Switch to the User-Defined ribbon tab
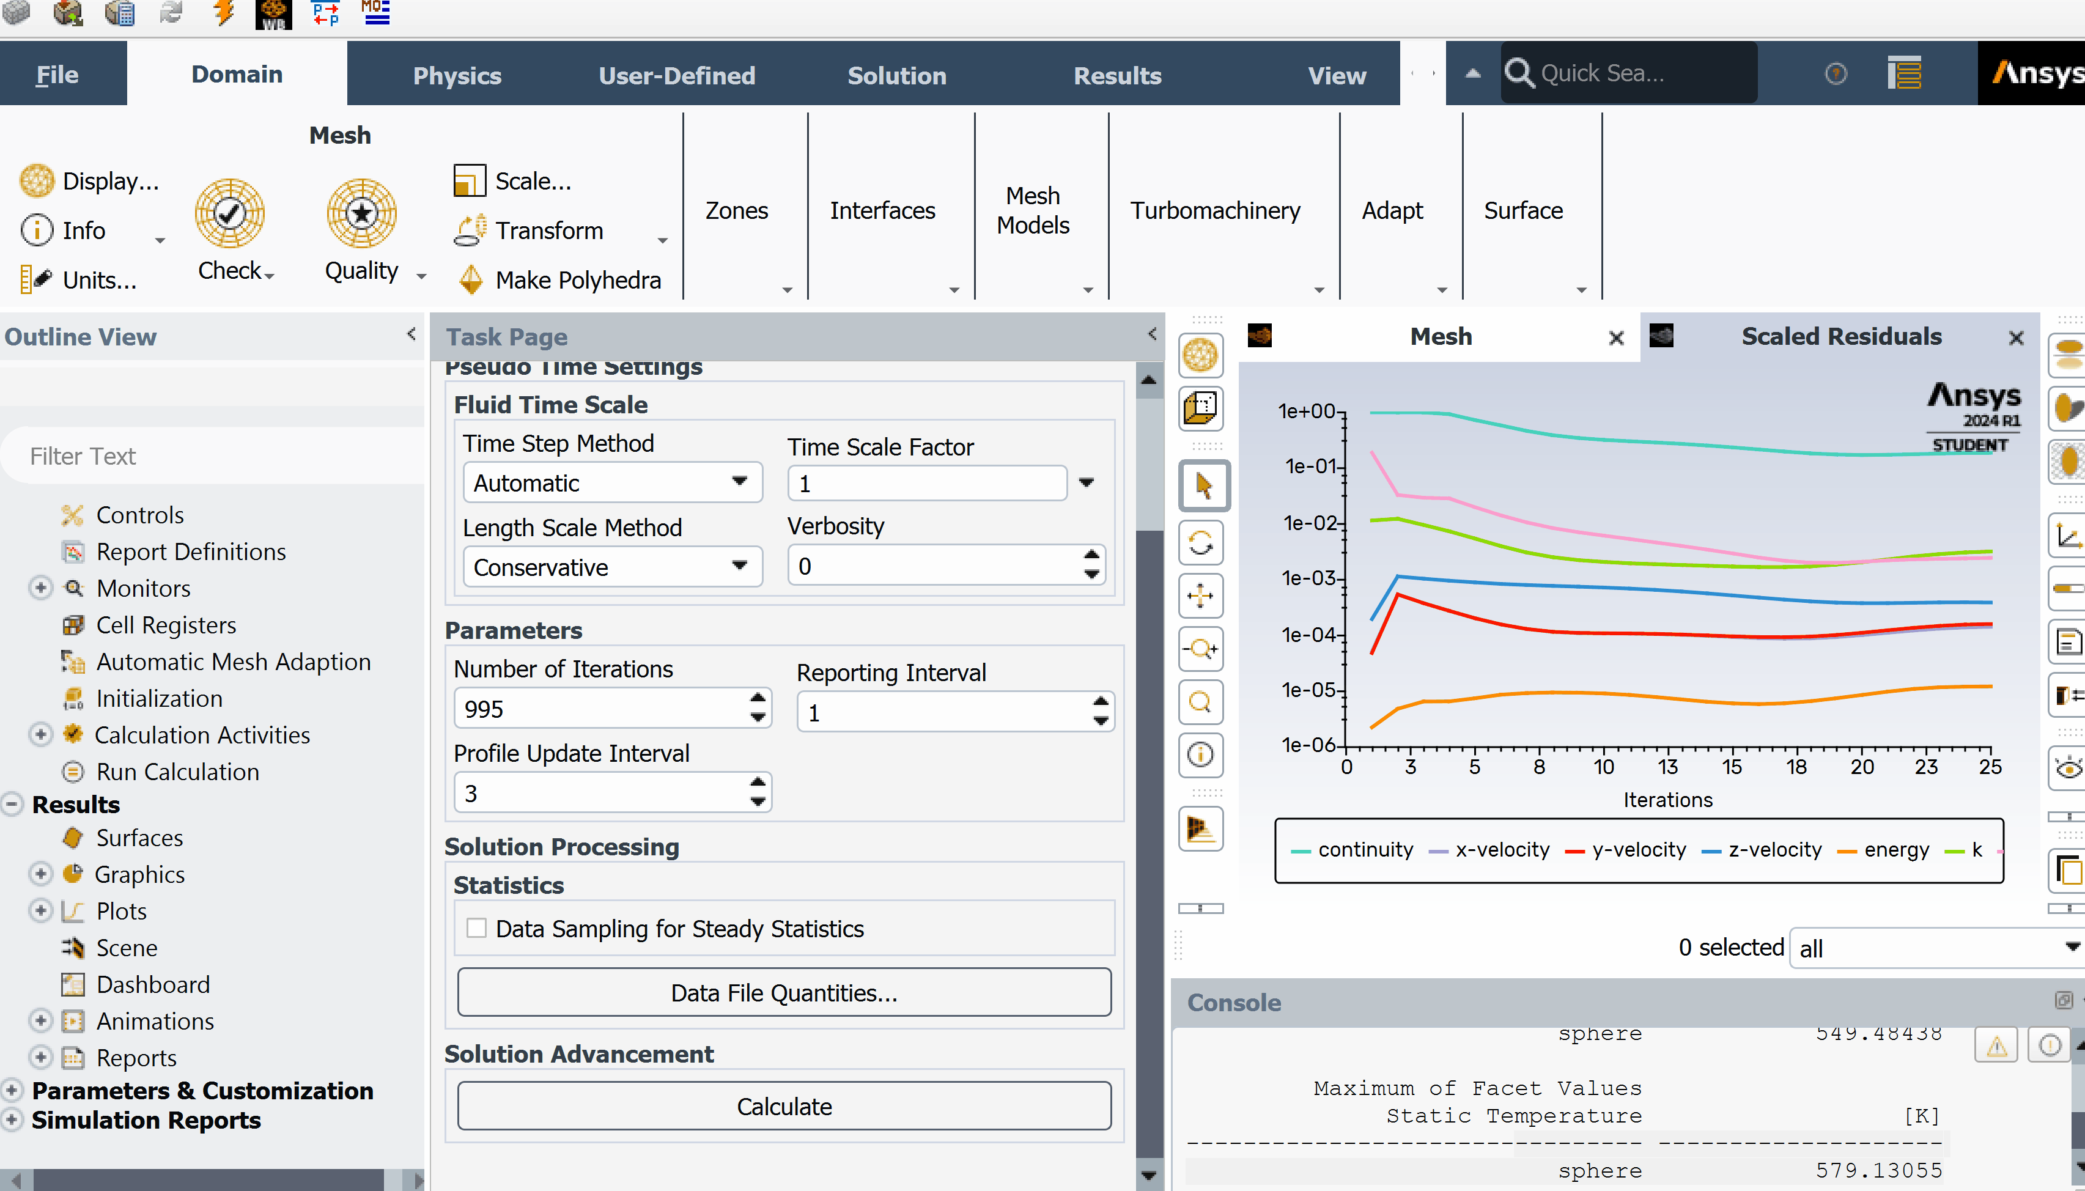The width and height of the screenshot is (2085, 1191). [x=676, y=75]
